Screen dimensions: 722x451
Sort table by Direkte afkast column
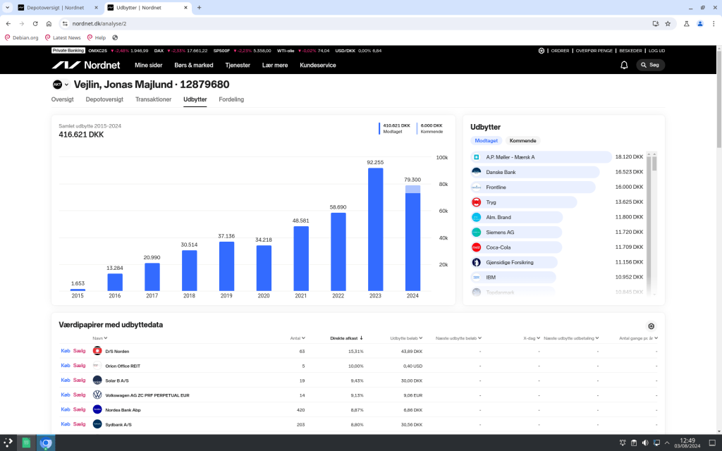click(x=346, y=338)
